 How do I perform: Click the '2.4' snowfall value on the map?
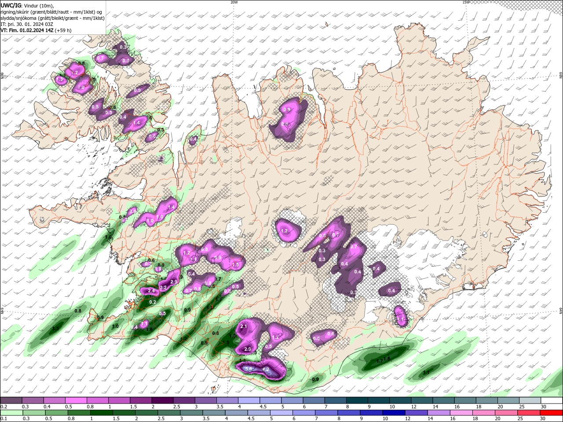click(152, 291)
